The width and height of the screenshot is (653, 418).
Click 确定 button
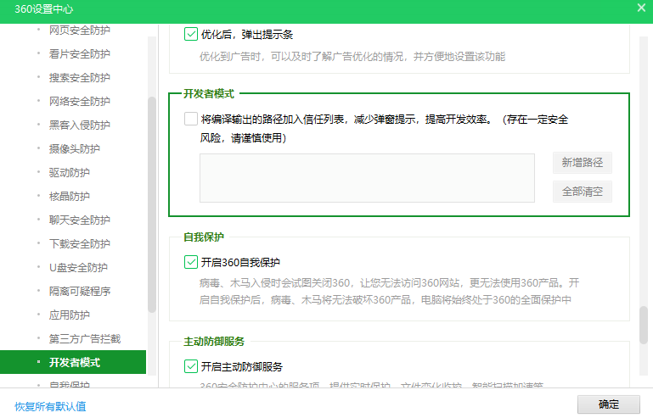coord(609,404)
